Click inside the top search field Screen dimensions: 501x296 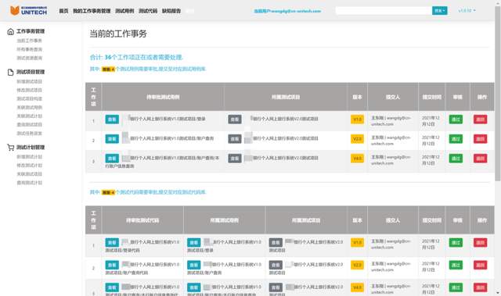click(384, 10)
